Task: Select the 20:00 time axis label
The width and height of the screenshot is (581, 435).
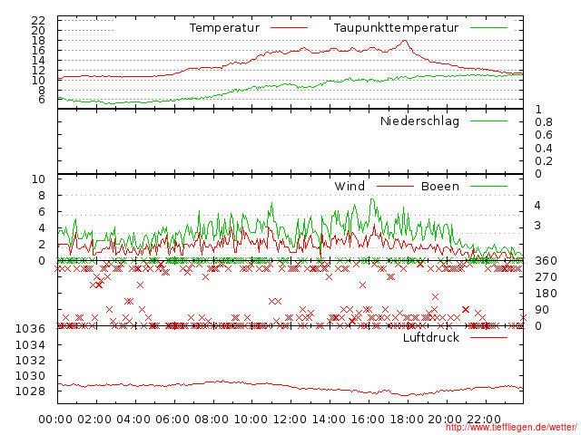Action: 445,420
